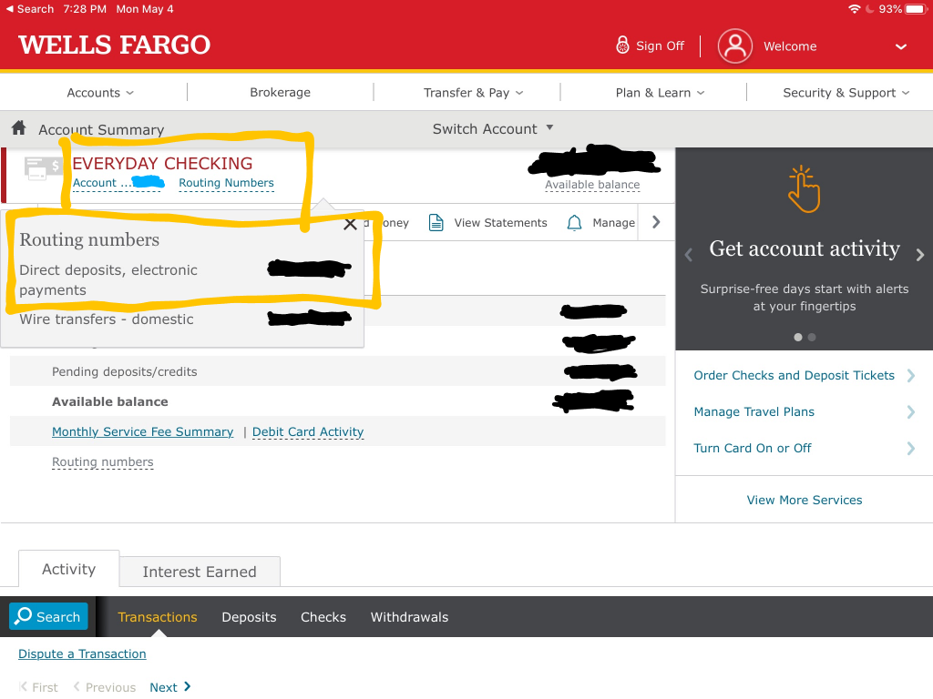Click the Manage alerts option
This screenshot has height=699, width=933.
[613, 223]
